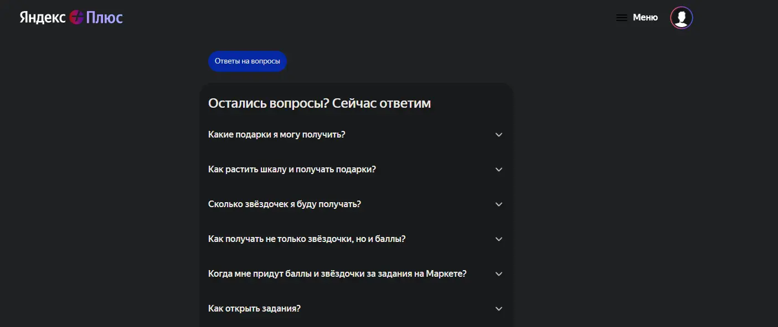
Task: Click heading 'Остались вопросы? Сейчас ответим'
Action: (x=320, y=103)
